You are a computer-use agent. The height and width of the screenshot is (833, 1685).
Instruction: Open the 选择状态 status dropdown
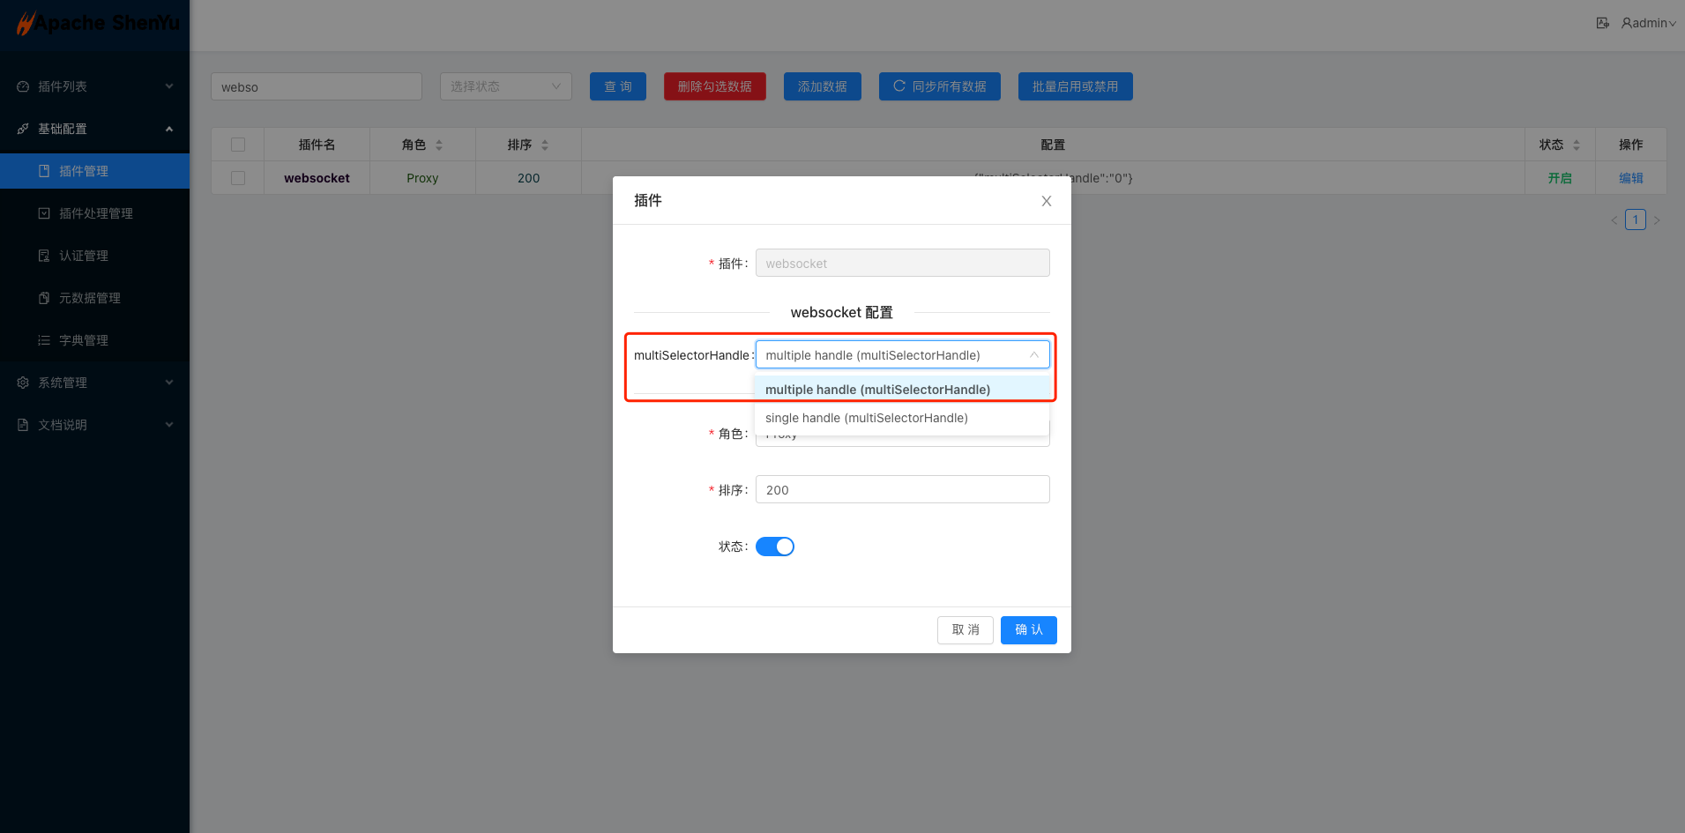coord(505,86)
